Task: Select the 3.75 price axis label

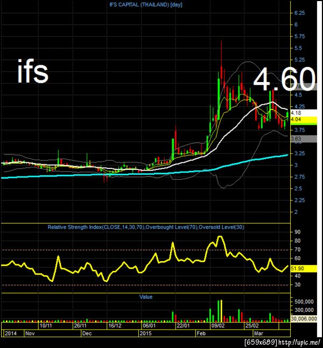Action: [299, 130]
